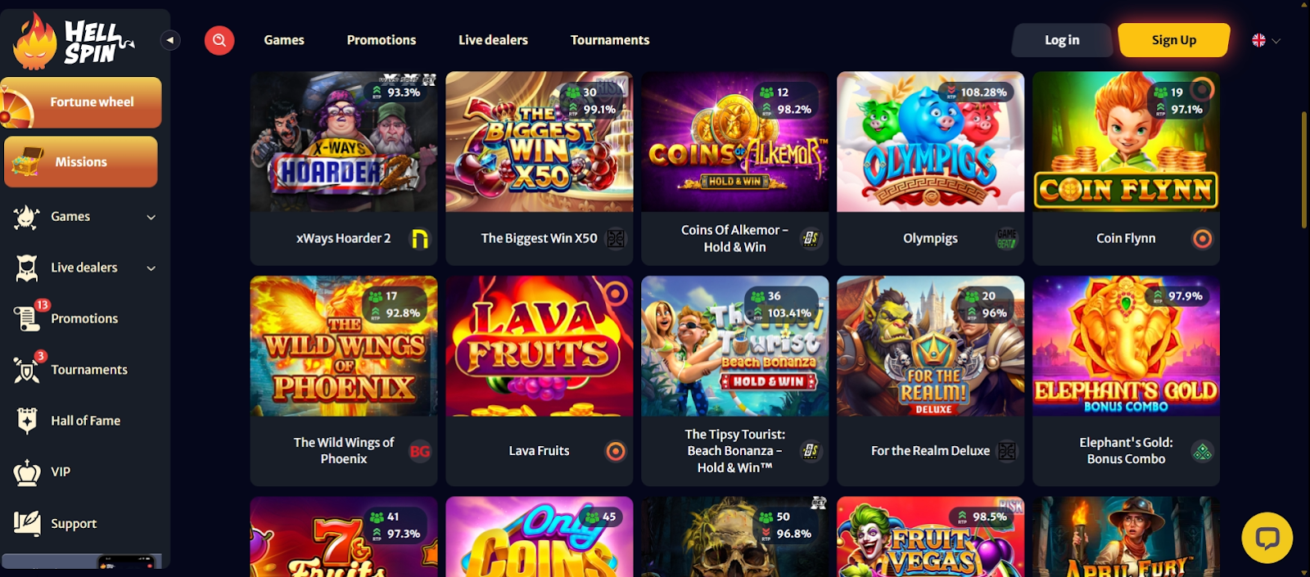
Task: Click the Promotions scroll icon in sidebar
Action: [x=27, y=318]
